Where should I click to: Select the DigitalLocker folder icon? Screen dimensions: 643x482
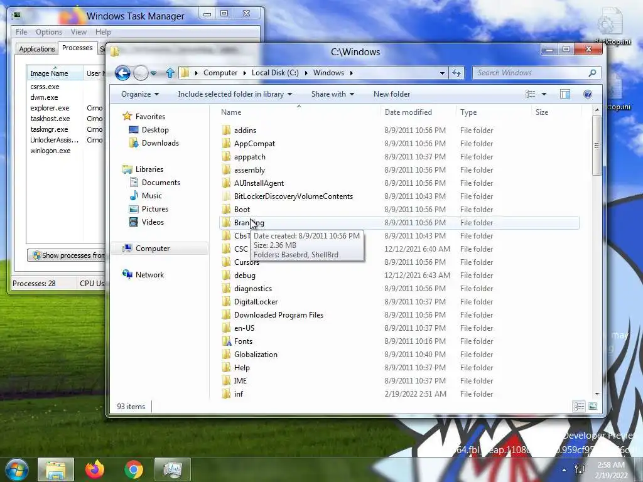point(226,302)
